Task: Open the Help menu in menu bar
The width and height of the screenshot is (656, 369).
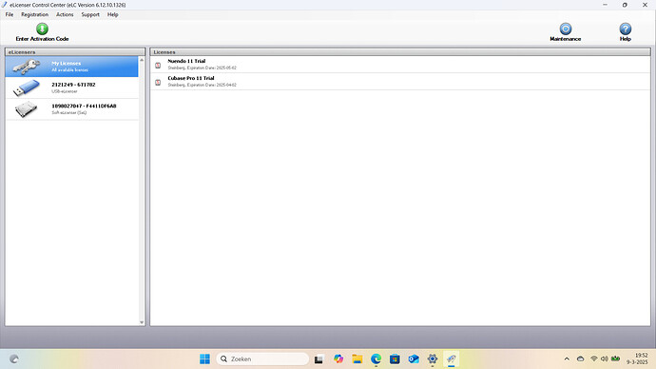Action: click(x=112, y=14)
